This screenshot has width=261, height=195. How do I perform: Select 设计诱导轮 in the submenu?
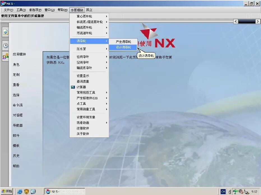(x=123, y=47)
